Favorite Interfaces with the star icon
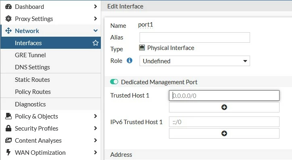The image size is (292, 160). click(96, 43)
